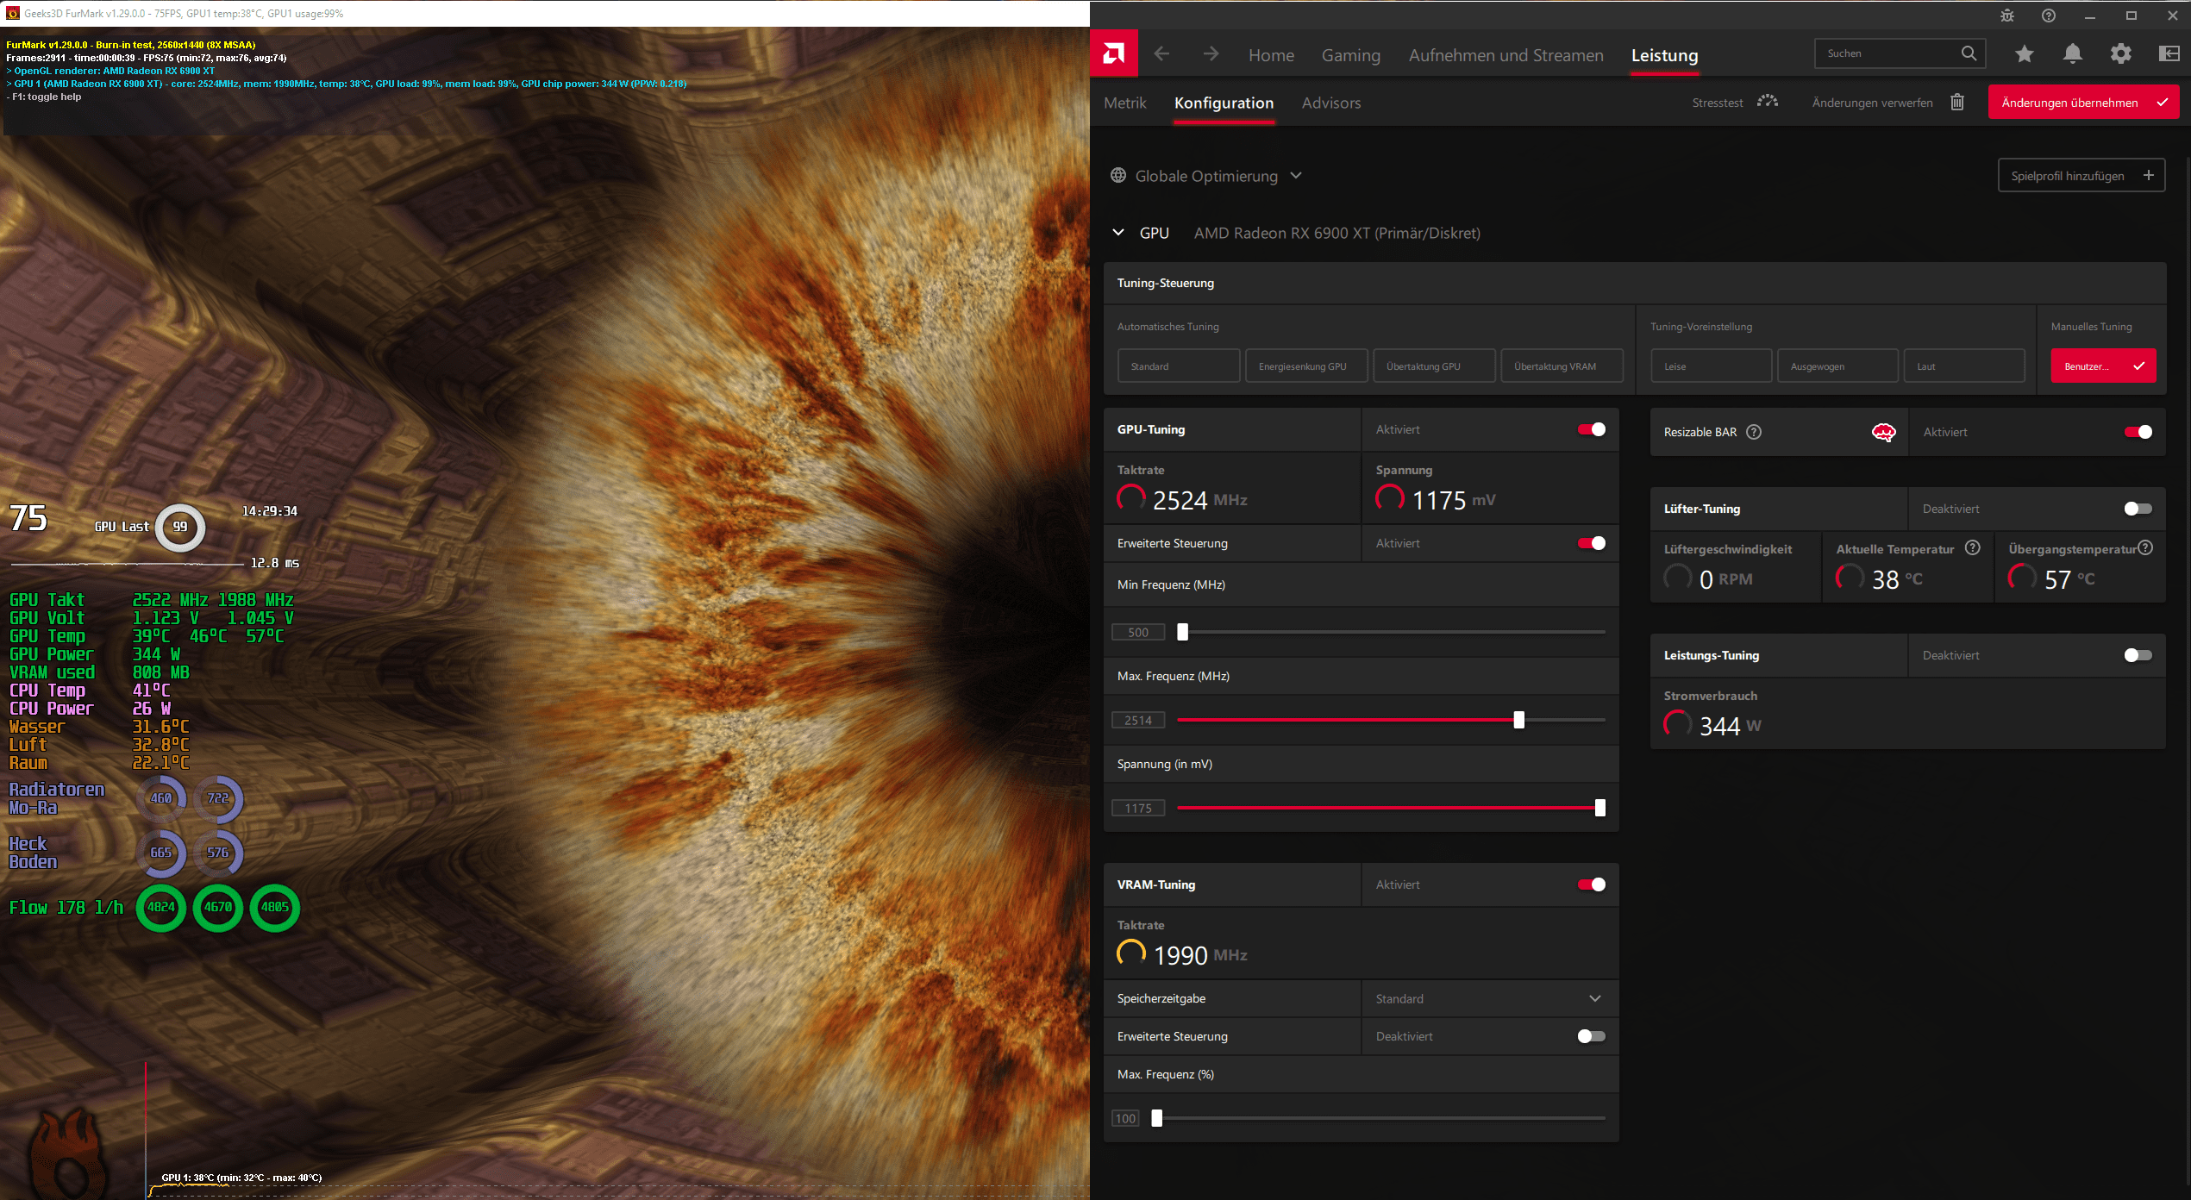Click the Aktuelle Temperatur help icon

pos(1973,547)
